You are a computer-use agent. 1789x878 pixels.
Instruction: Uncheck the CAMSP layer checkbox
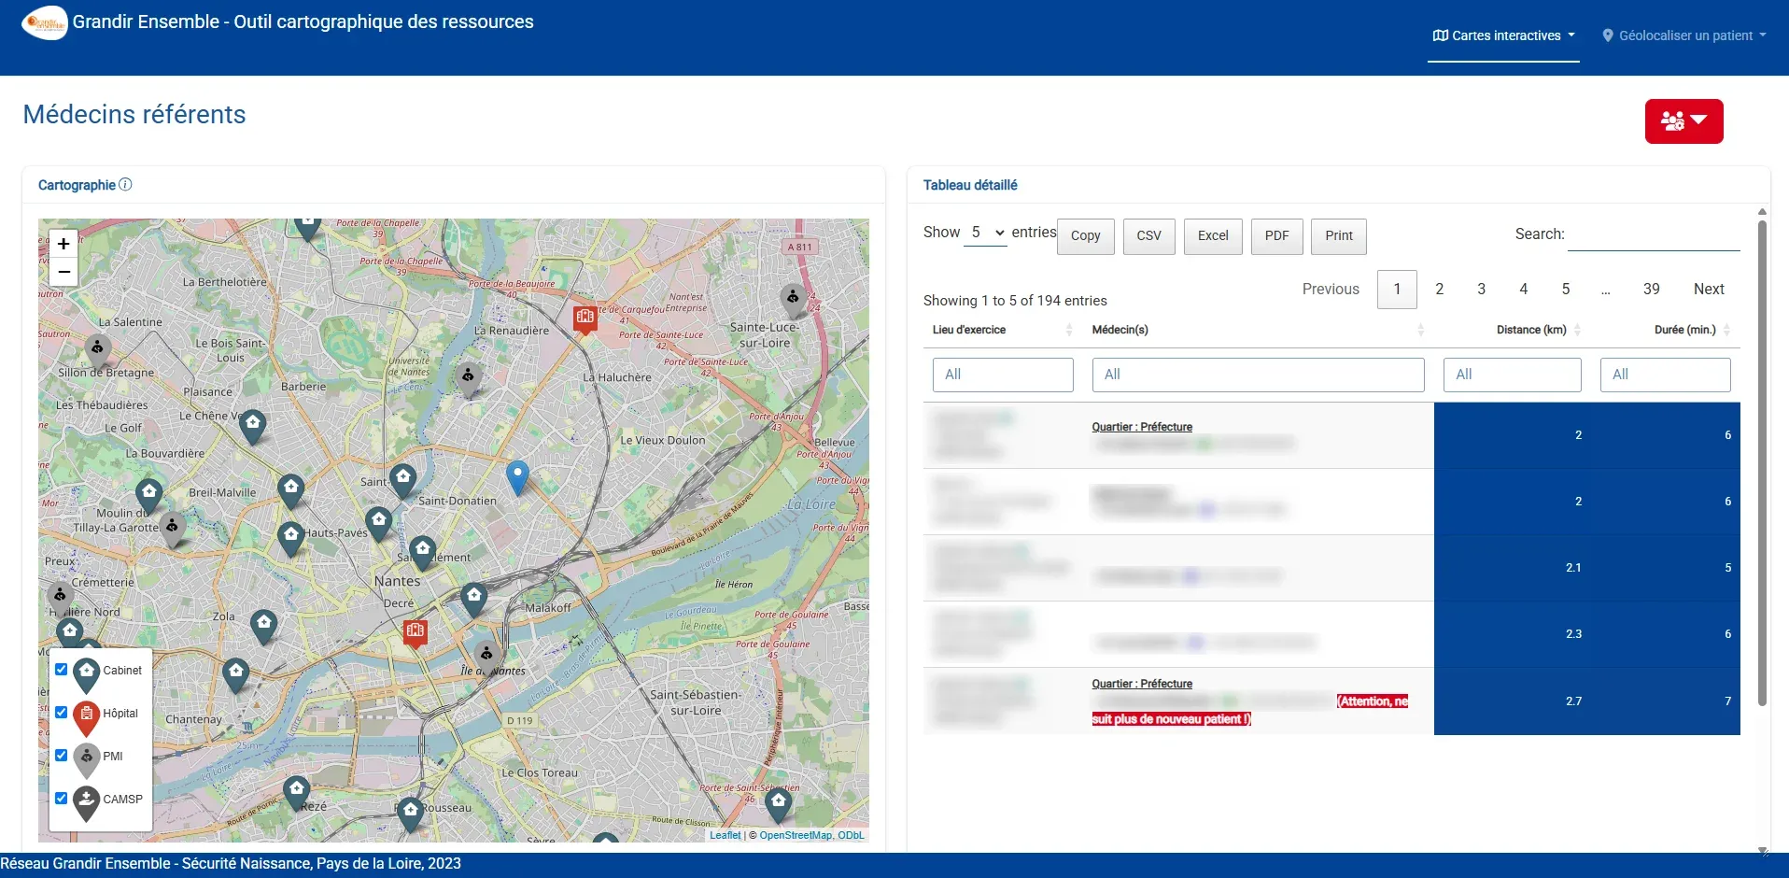pyautogui.click(x=61, y=798)
